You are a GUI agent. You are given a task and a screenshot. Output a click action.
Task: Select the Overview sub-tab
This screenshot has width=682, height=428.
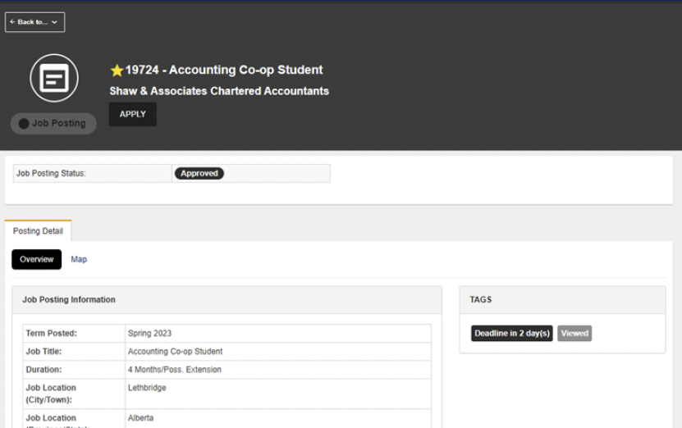click(x=36, y=259)
